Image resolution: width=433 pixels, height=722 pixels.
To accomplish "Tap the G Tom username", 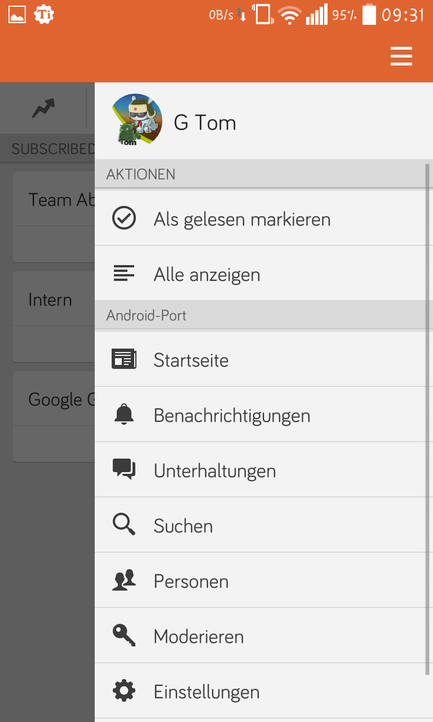I will (x=205, y=122).
